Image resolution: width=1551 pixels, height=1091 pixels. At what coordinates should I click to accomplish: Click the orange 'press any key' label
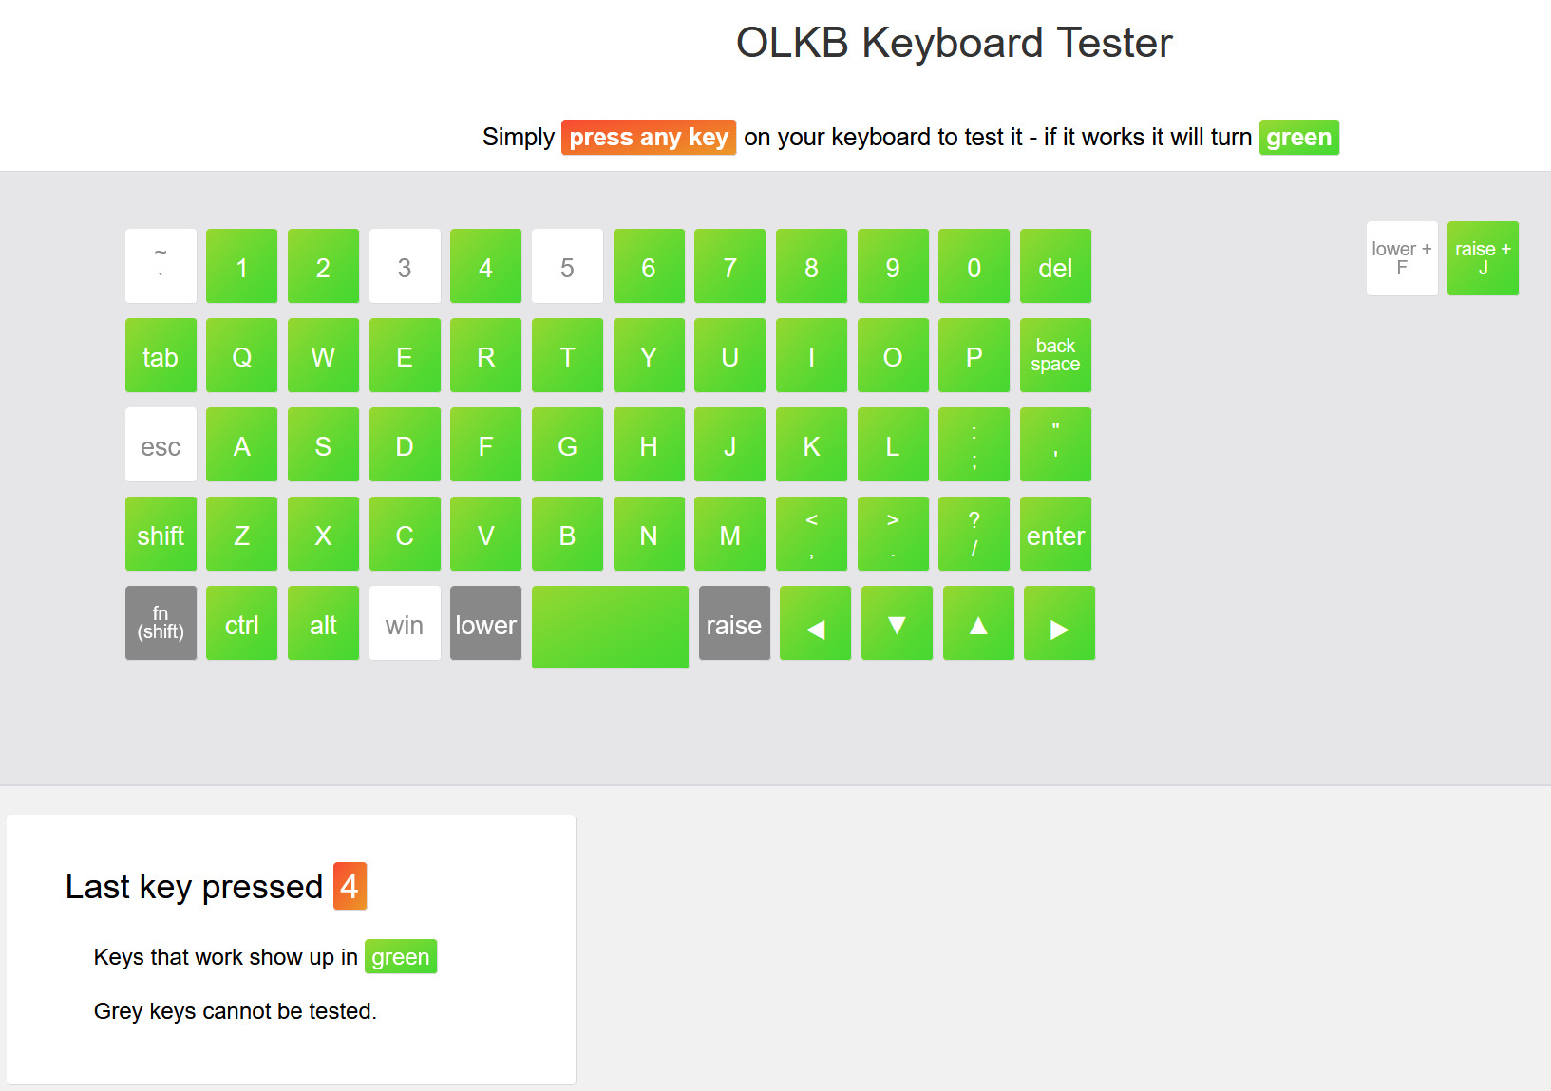click(x=649, y=138)
